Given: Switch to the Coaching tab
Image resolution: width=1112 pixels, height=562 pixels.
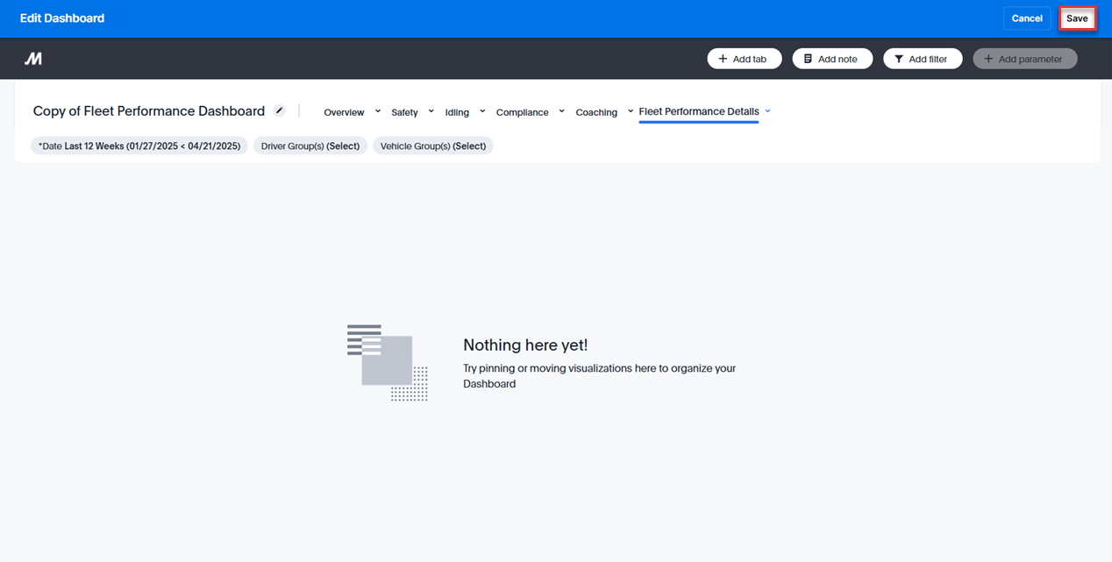Looking at the screenshot, I should [x=596, y=112].
